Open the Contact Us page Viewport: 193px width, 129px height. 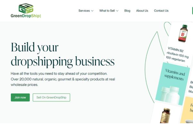(161, 11)
